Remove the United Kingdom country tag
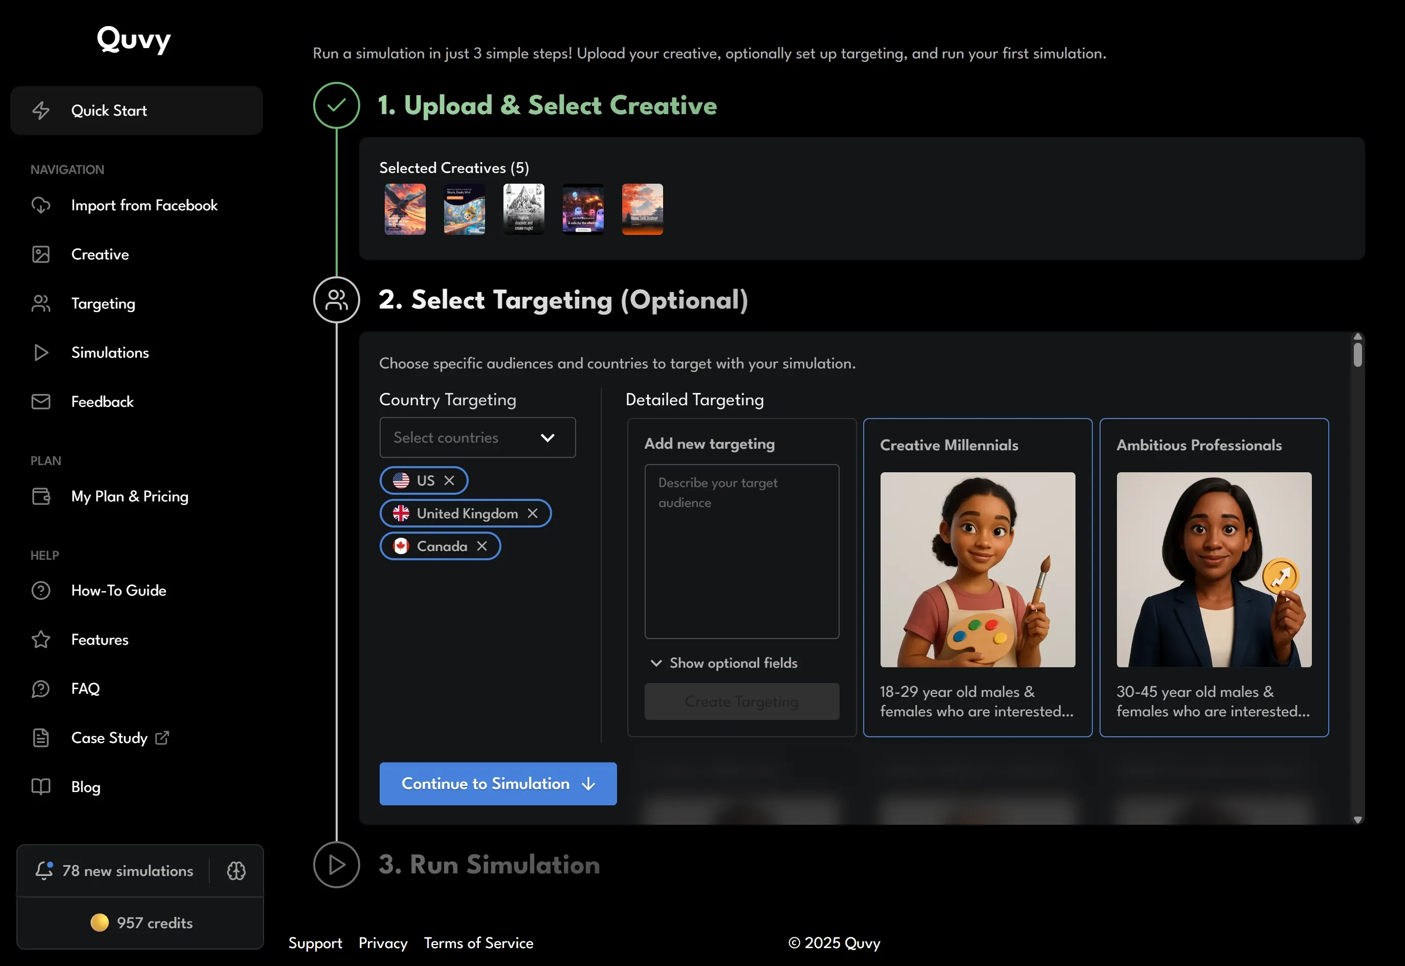This screenshot has width=1405, height=966. (533, 513)
